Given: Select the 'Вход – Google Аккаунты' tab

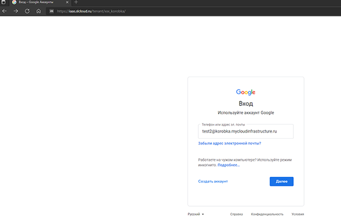Looking at the screenshot, I should pyautogui.click(x=36, y=2).
